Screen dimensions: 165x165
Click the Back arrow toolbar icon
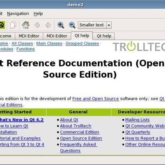point(37,25)
